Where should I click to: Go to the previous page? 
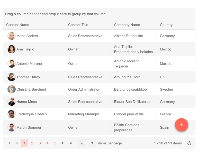(x=17, y=143)
